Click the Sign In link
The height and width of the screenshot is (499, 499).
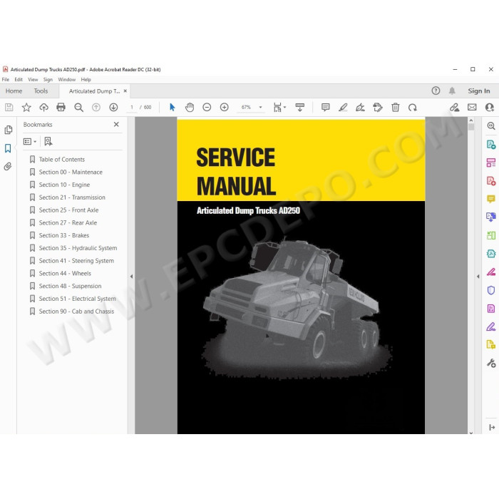(x=478, y=91)
